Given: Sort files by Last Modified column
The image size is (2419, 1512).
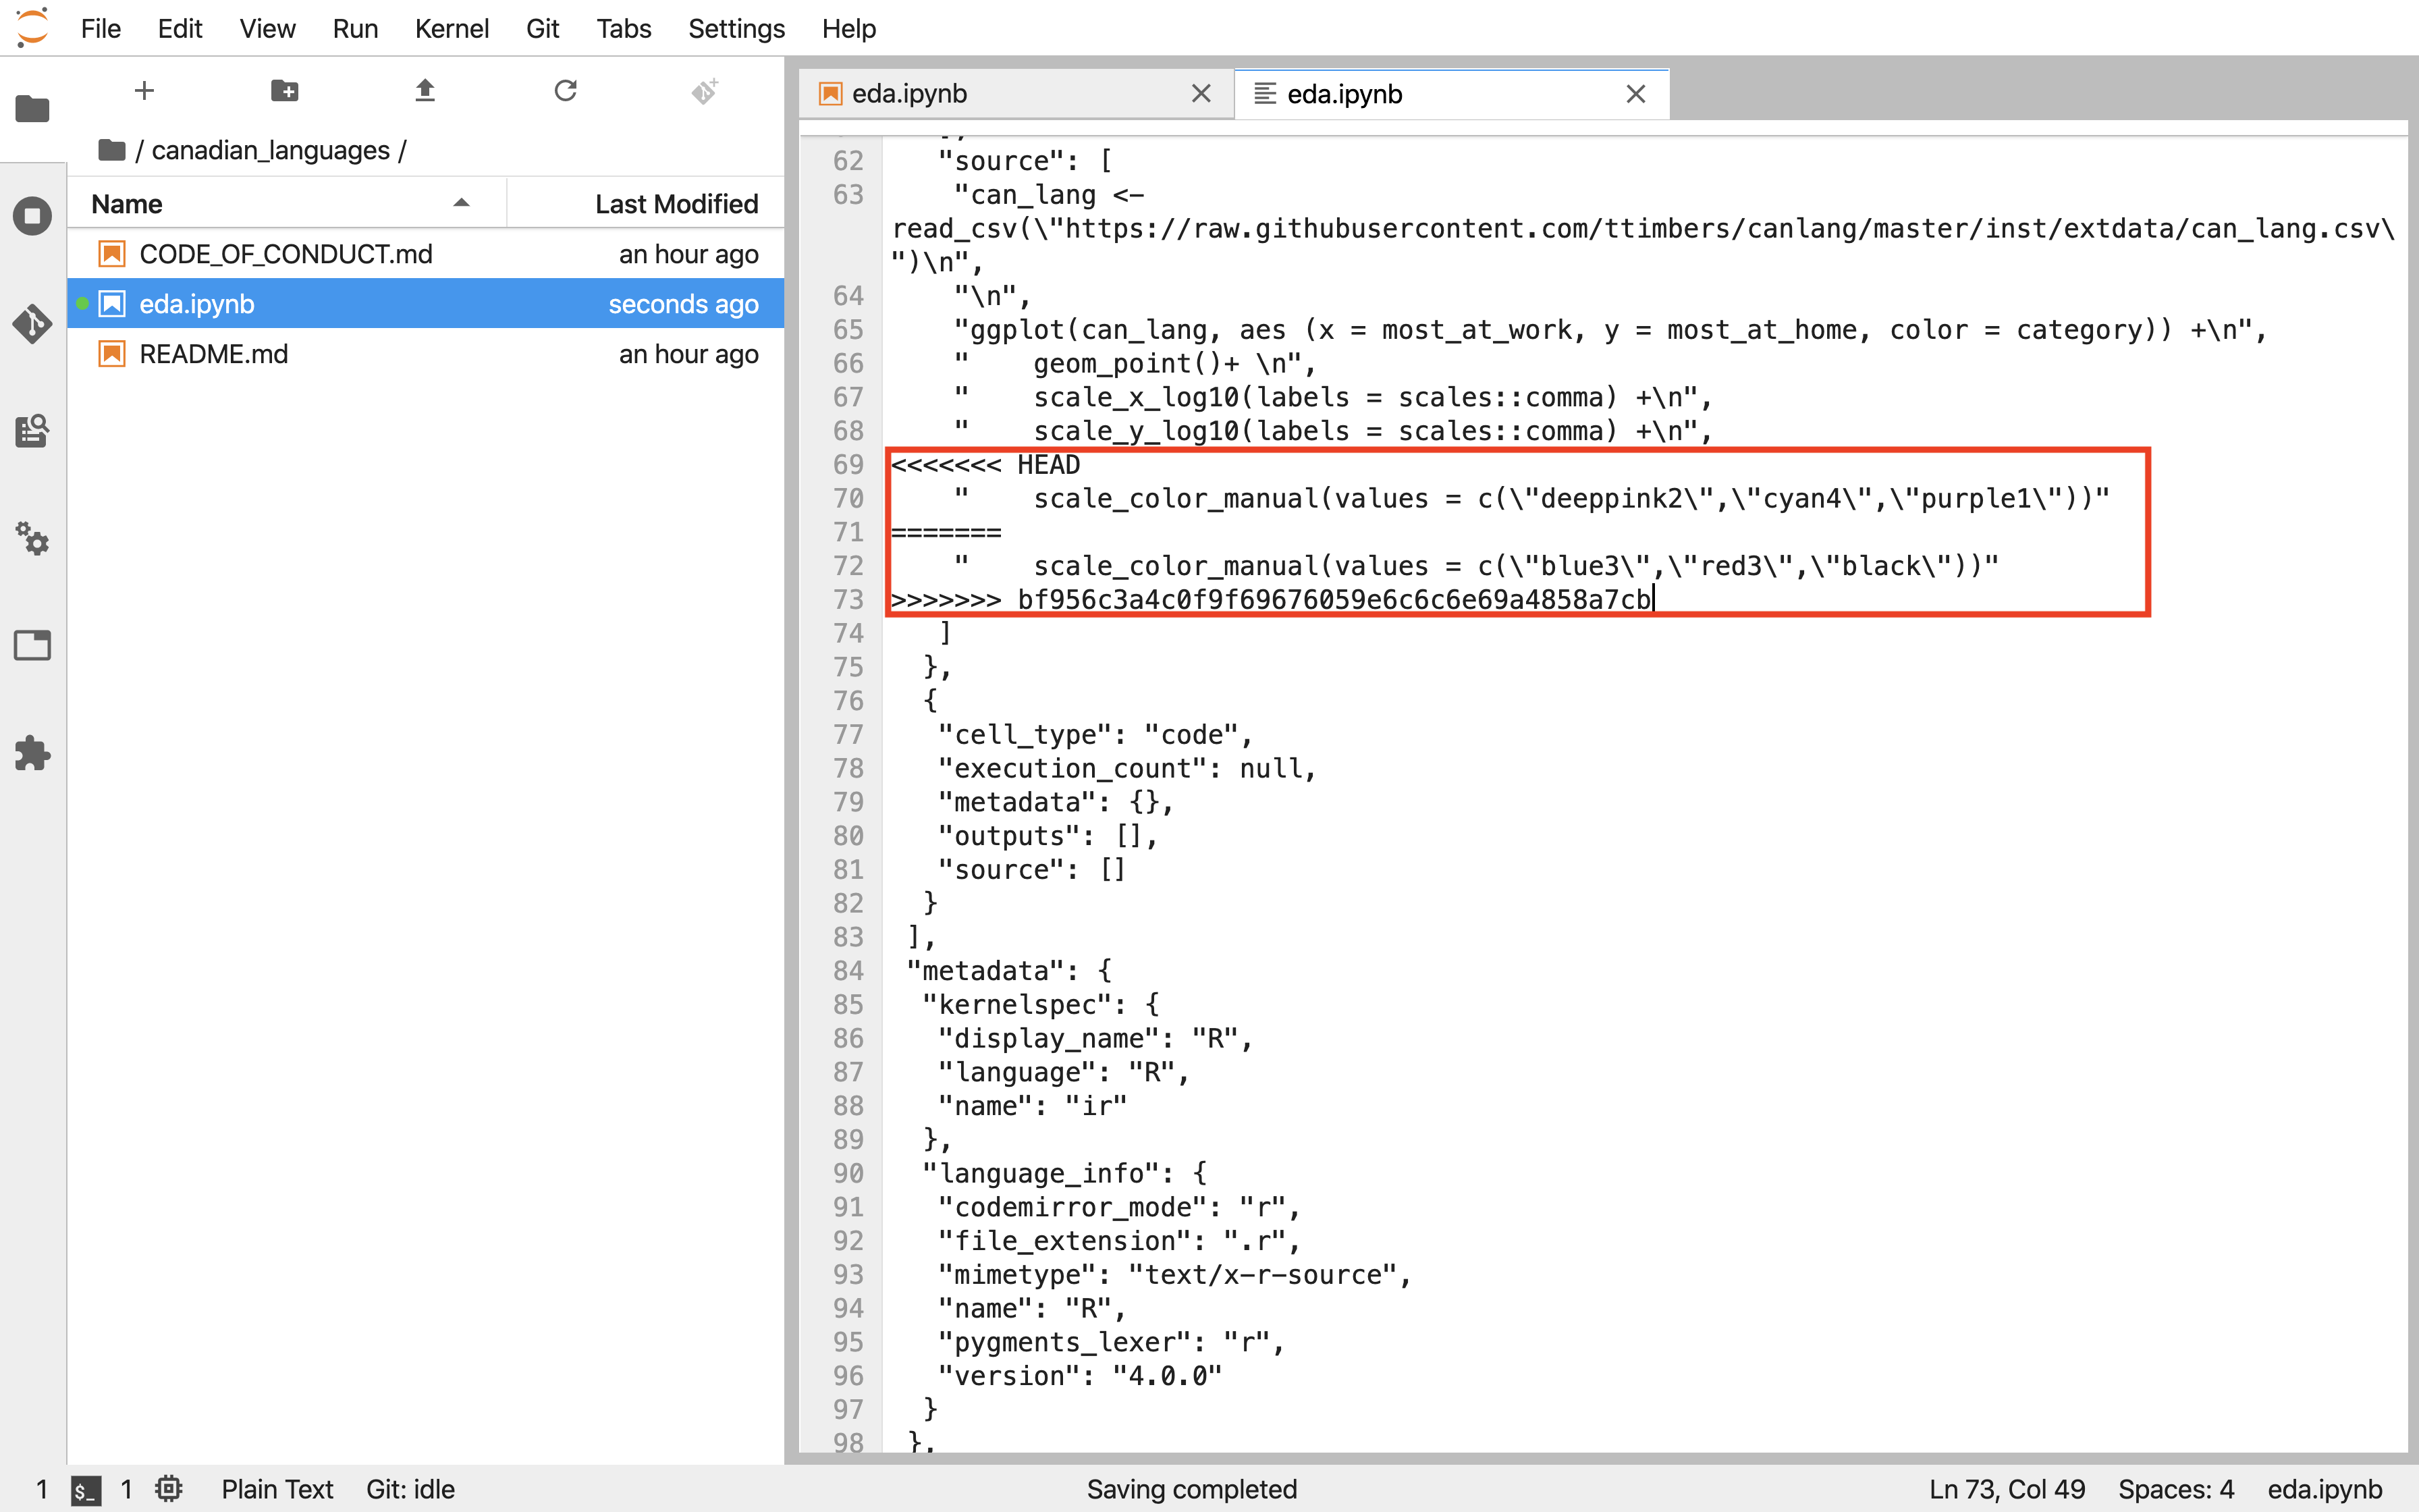Looking at the screenshot, I should [646, 204].
